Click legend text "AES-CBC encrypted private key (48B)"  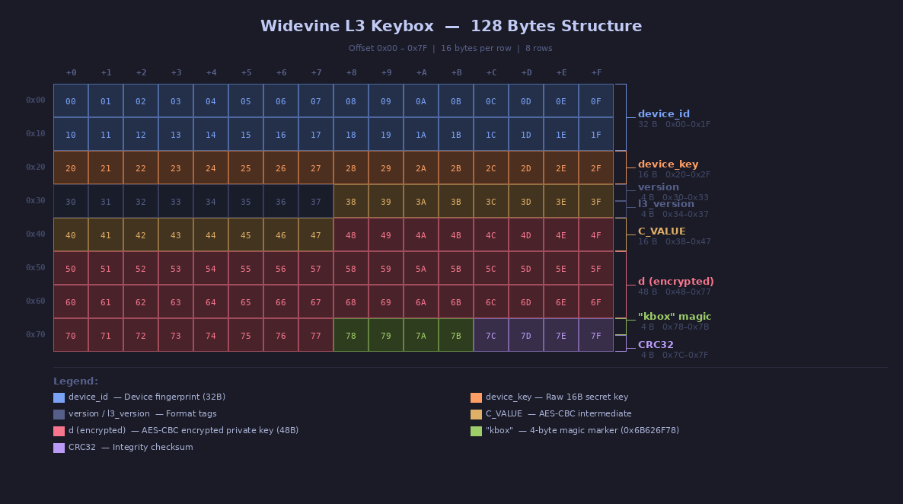tap(220, 430)
